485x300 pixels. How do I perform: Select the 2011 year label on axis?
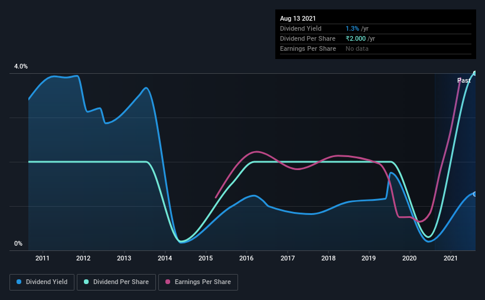click(43, 258)
